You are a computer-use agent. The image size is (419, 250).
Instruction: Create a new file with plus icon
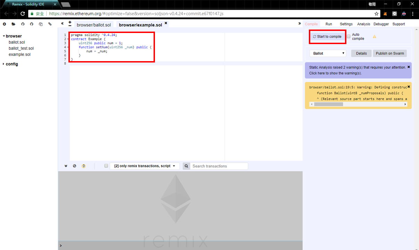(x=5, y=24)
